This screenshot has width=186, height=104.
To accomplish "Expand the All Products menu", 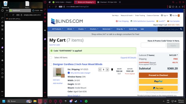I will point(58,29).
